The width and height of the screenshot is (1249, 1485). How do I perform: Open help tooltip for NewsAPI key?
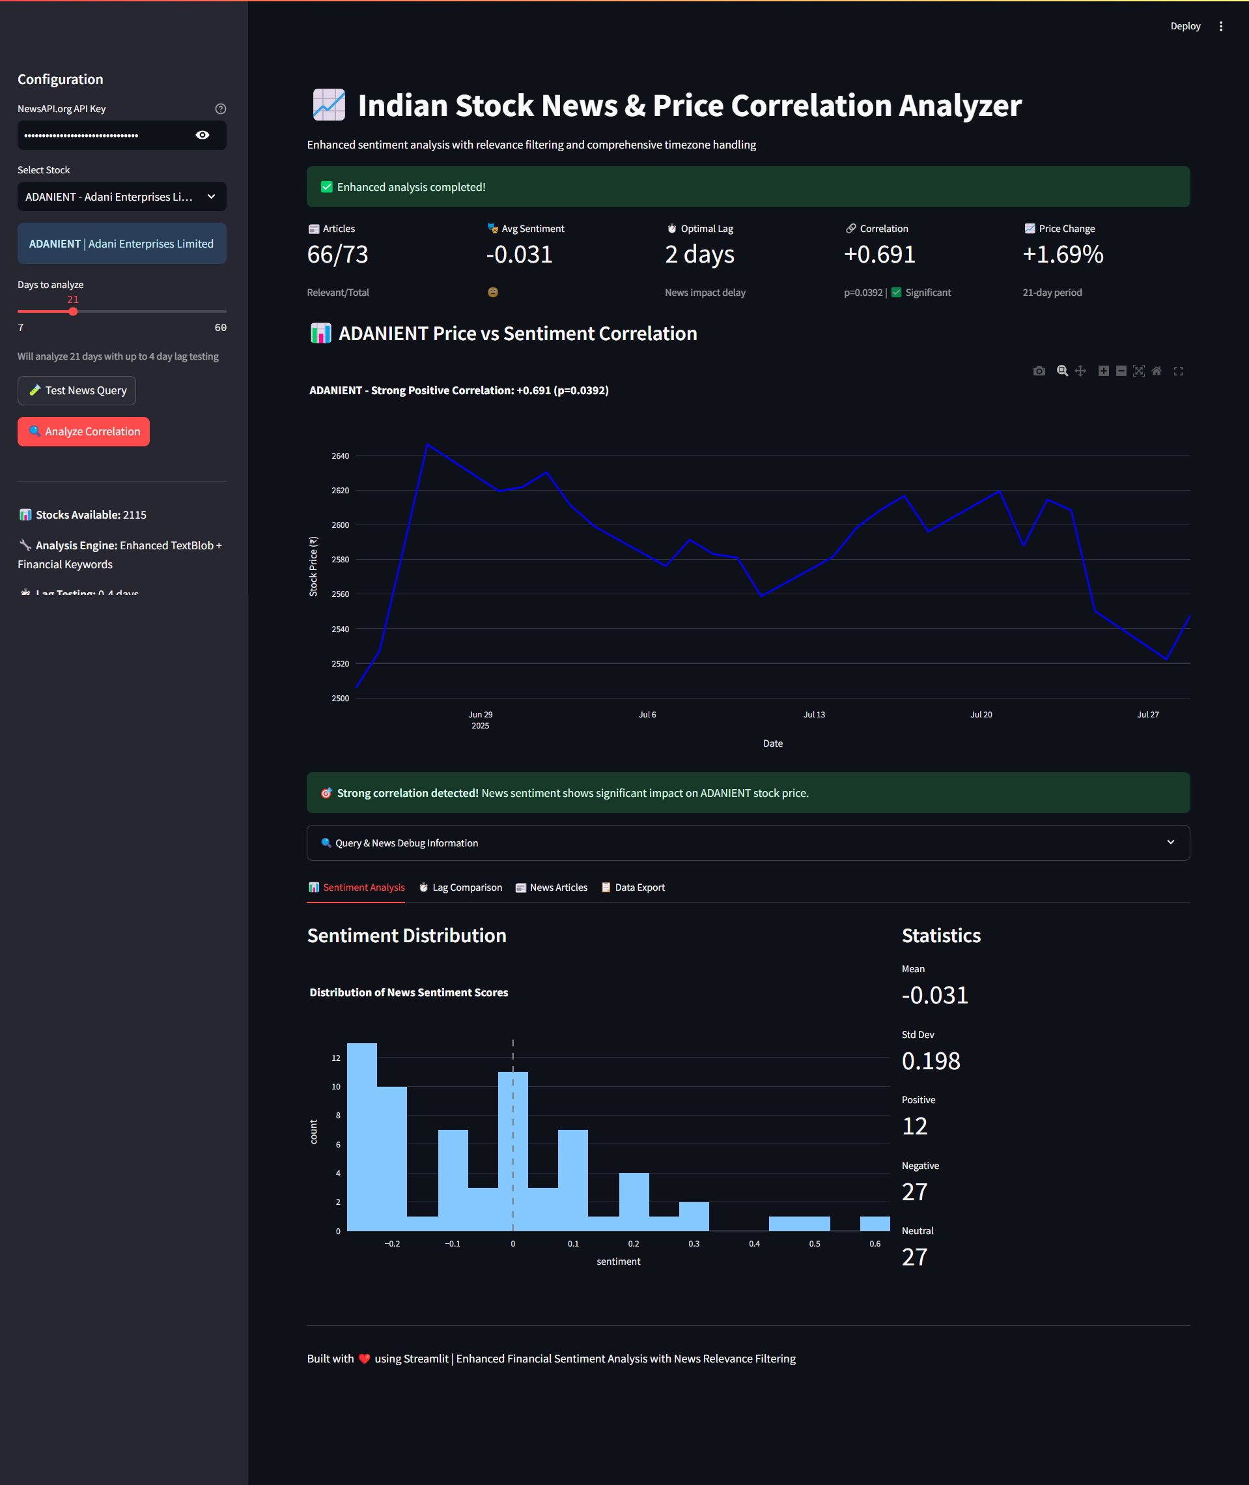(220, 108)
